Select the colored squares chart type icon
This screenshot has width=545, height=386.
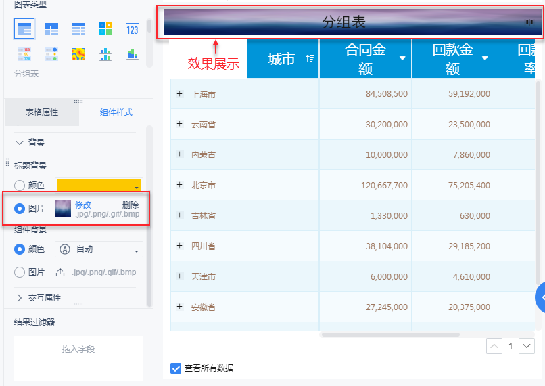(105, 28)
